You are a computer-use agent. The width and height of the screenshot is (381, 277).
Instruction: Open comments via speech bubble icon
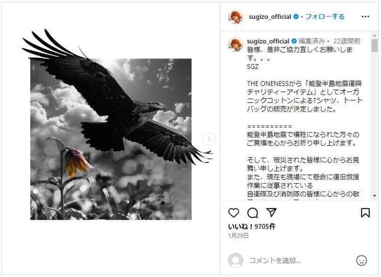(252, 213)
